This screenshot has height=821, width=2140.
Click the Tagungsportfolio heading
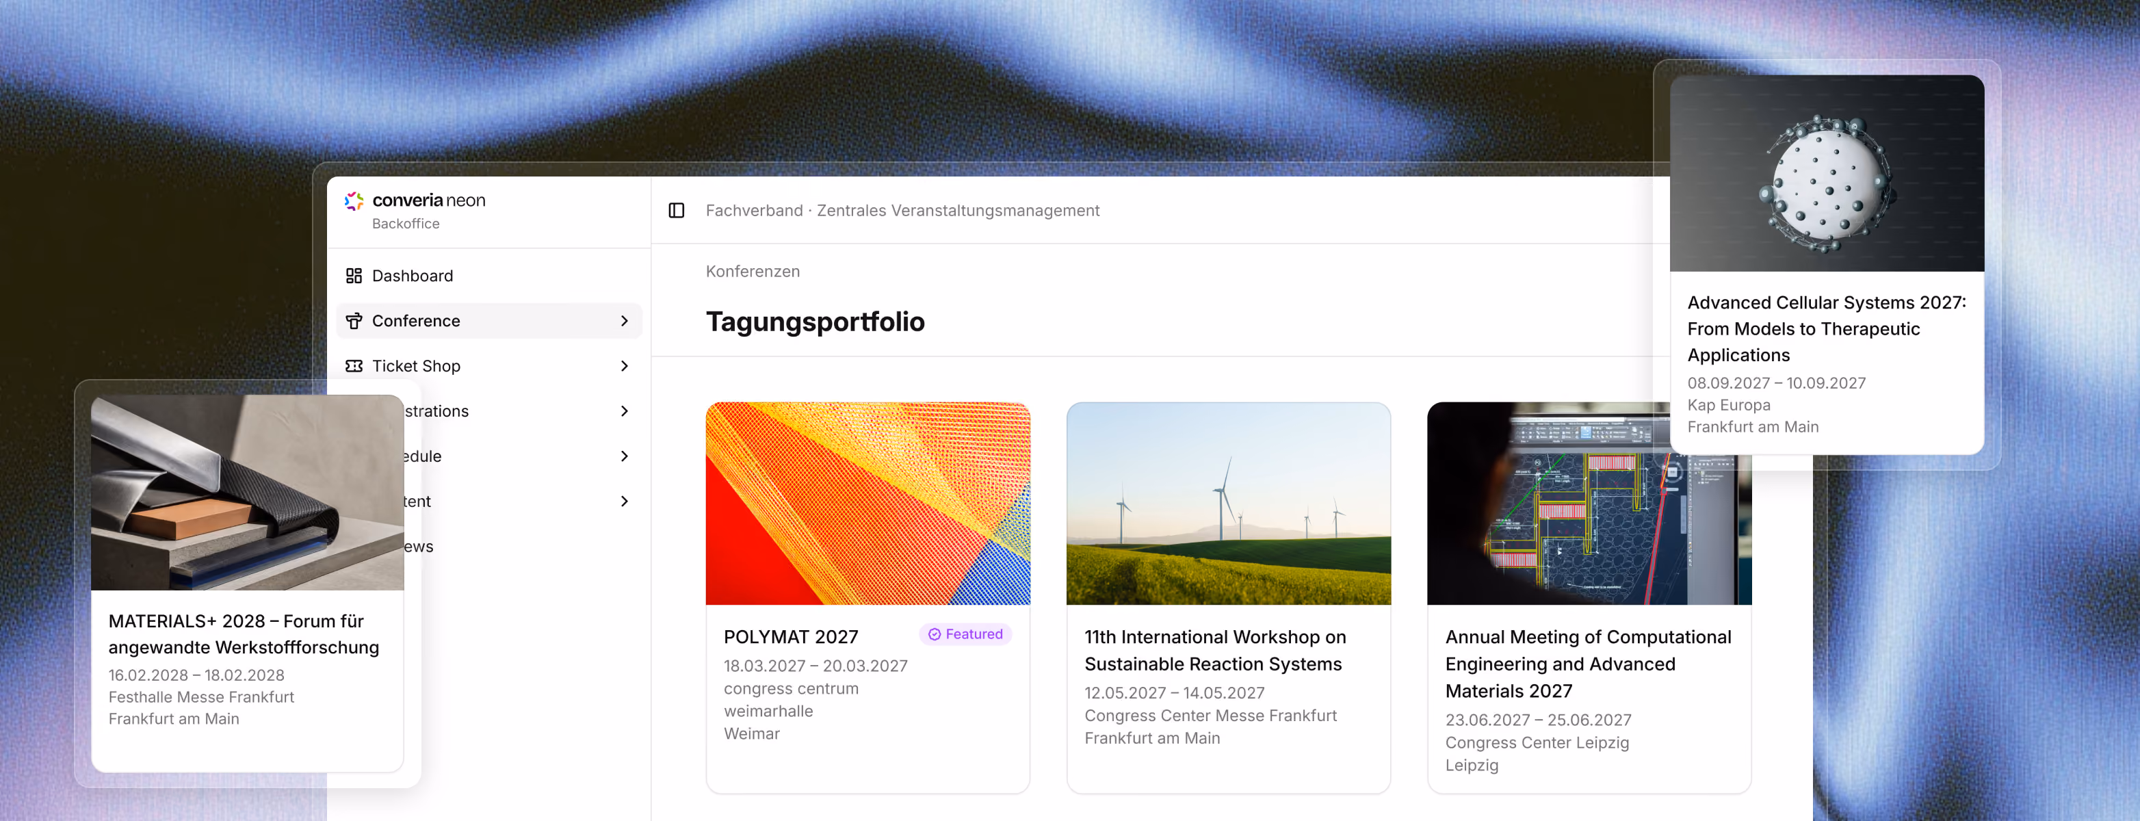pos(815,321)
